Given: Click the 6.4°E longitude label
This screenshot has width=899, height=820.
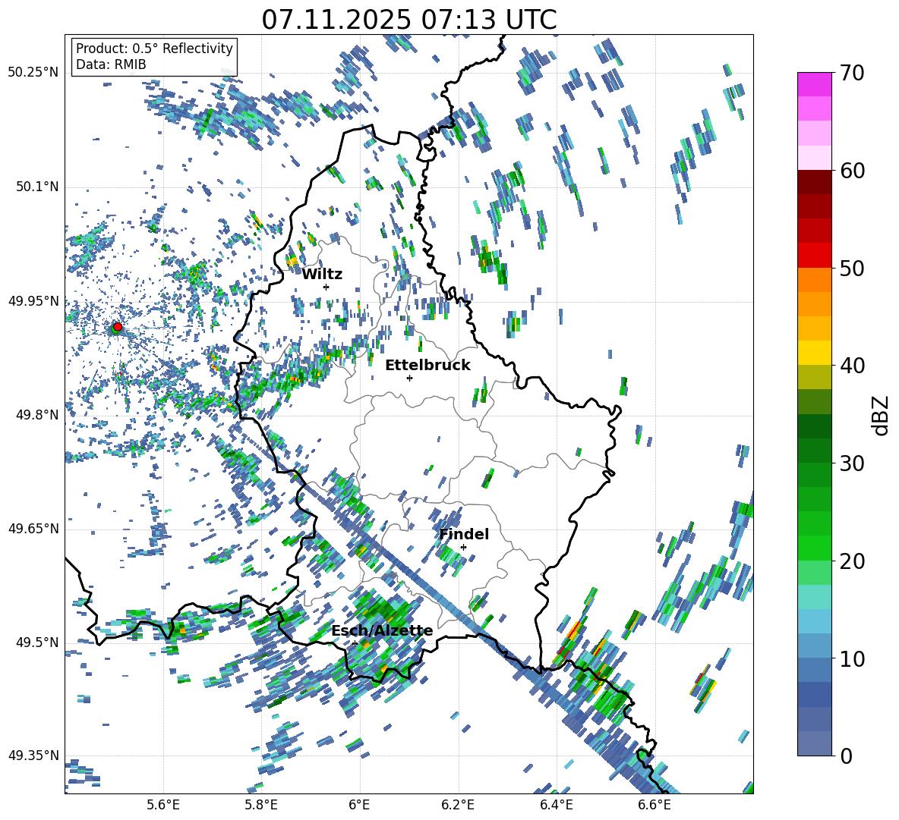Looking at the screenshot, I should pyautogui.click(x=556, y=805).
